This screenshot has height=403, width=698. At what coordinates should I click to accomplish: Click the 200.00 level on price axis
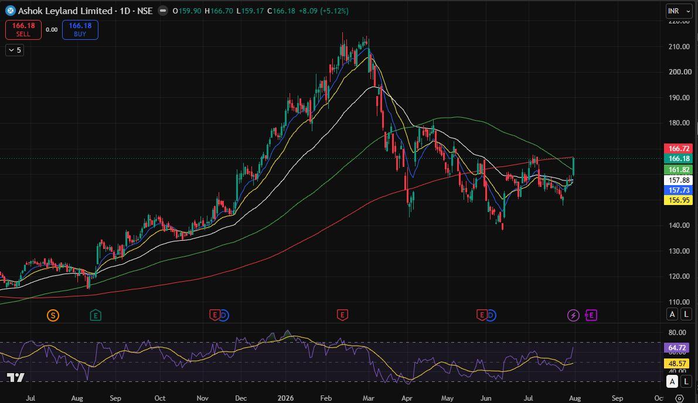679,72
